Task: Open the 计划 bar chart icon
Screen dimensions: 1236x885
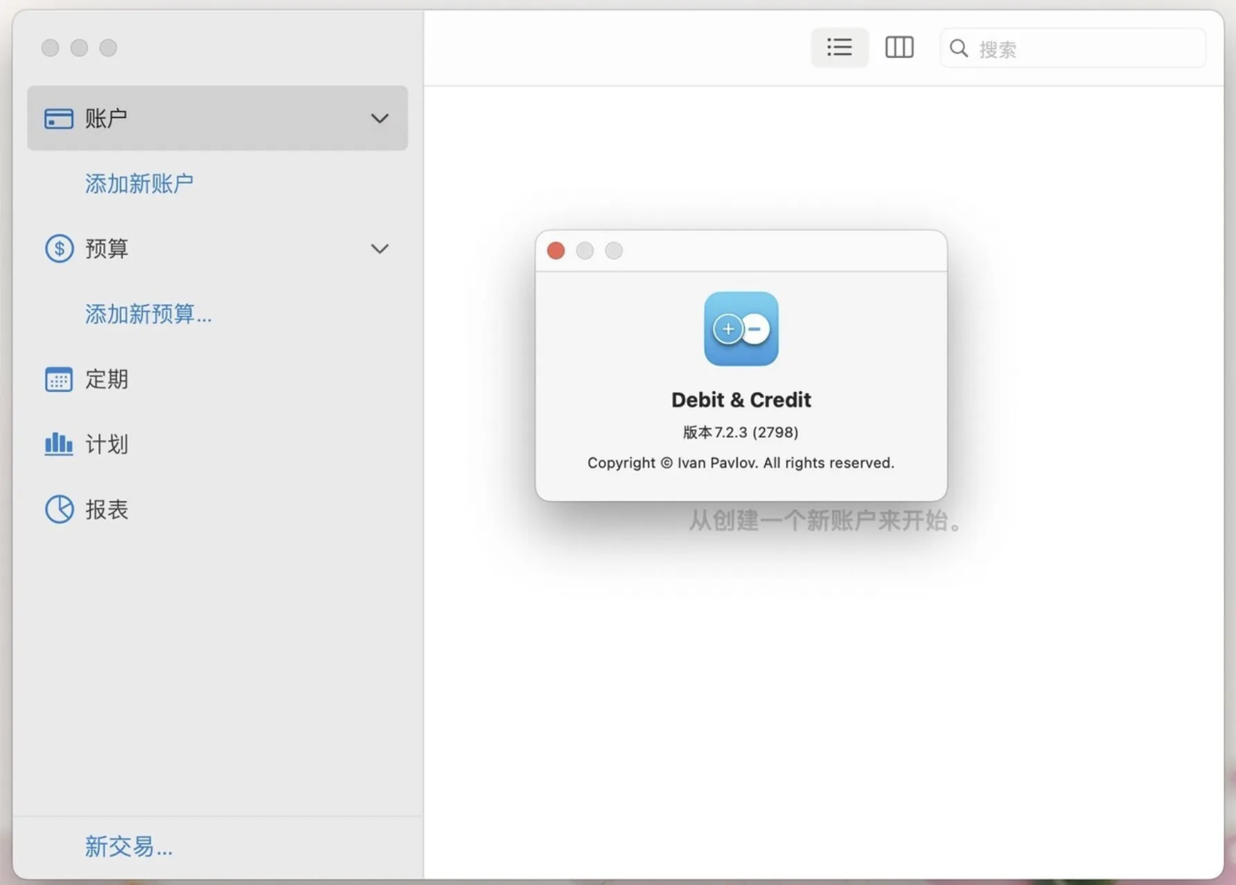Action: coord(58,444)
